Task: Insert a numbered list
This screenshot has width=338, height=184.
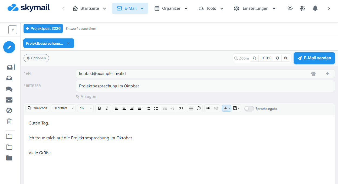Action: click(148, 108)
